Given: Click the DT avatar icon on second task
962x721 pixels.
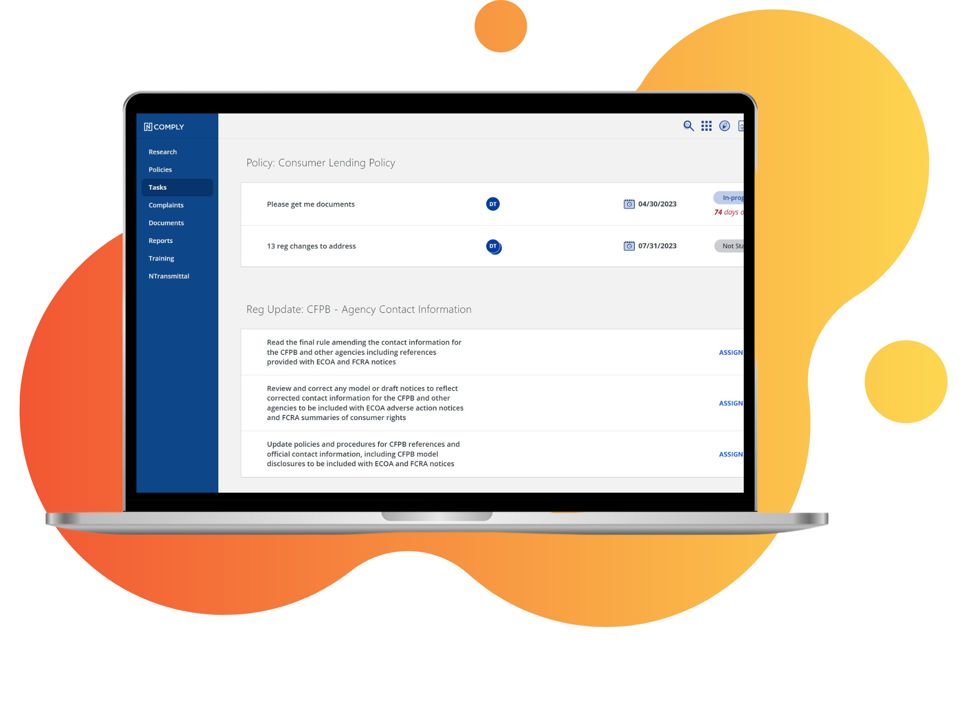Looking at the screenshot, I should pos(493,246).
